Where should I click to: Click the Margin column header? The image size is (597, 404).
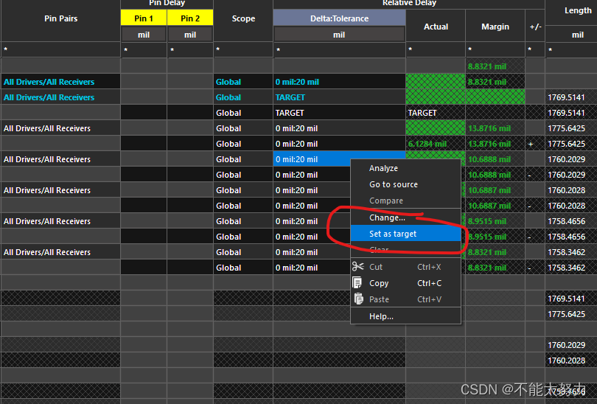pyautogui.click(x=495, y=27)
